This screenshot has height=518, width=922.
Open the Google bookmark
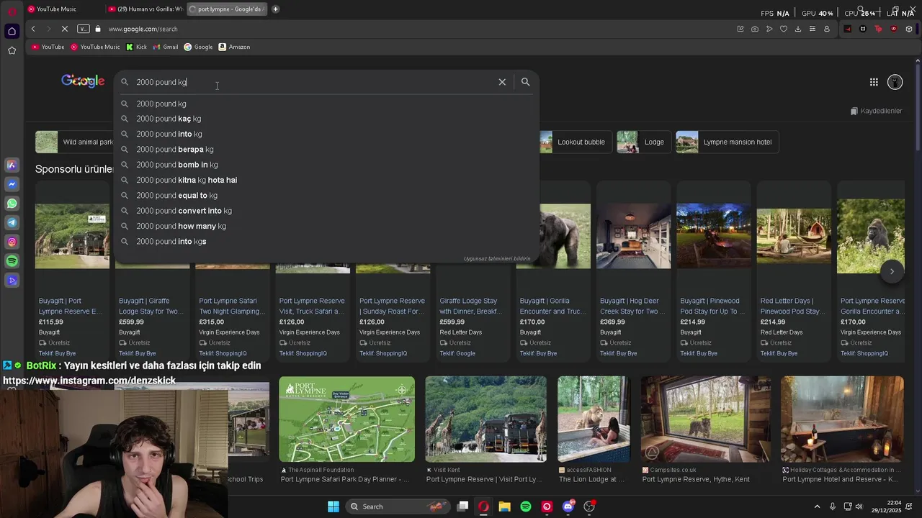click(198, 47)
